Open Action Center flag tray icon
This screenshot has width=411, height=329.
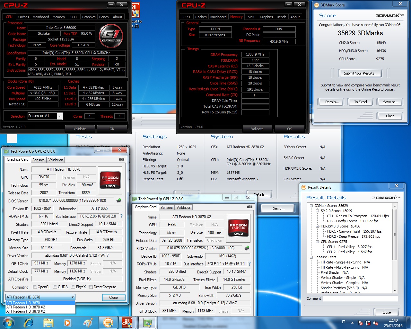click(x=360, y=323)
